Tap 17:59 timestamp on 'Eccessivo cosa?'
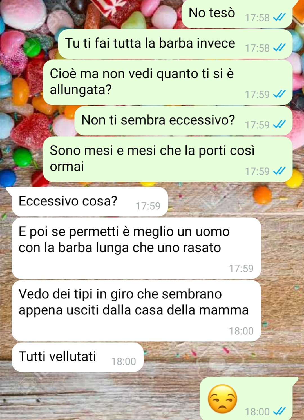This screenshot has width=304, height=420. (148, 206)
